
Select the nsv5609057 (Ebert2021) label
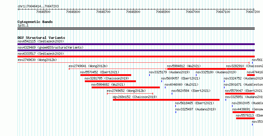[181, 78]
